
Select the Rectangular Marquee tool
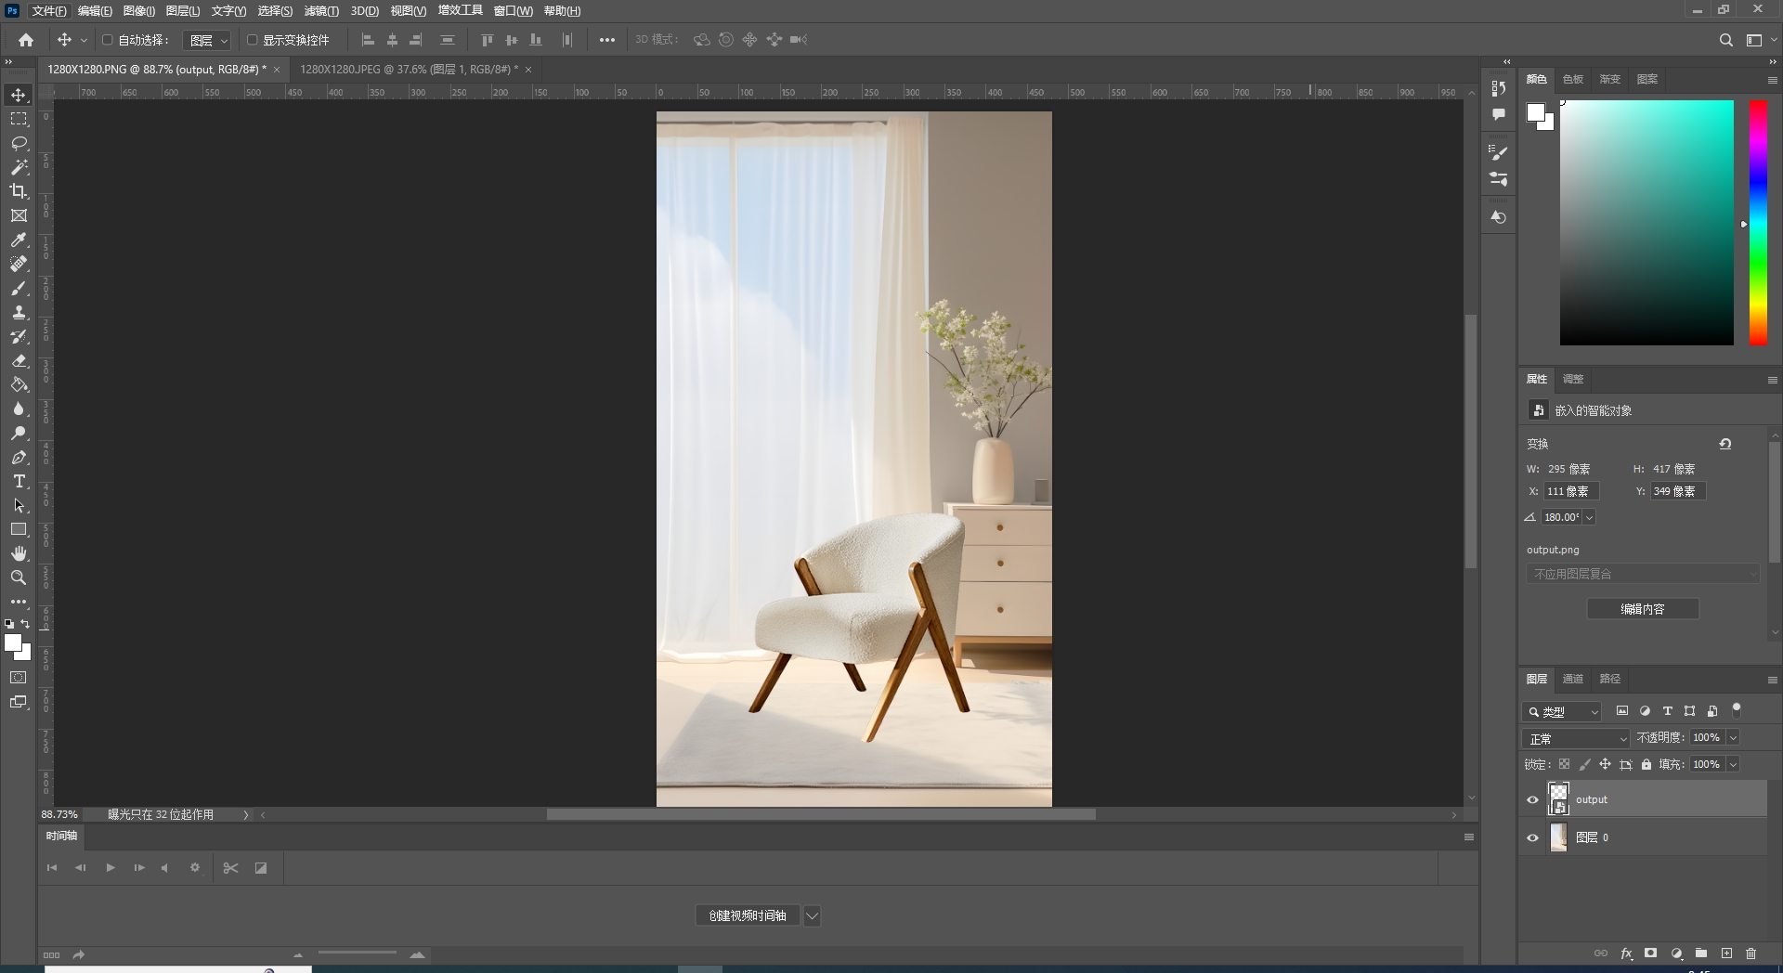click(x=19, y=119)
